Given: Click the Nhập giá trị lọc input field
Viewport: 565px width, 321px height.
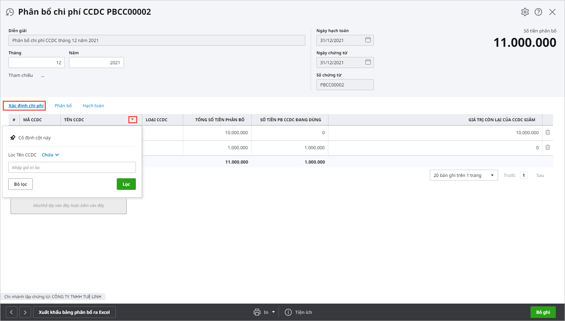Looking at the screenshot, I should (72, 167).
